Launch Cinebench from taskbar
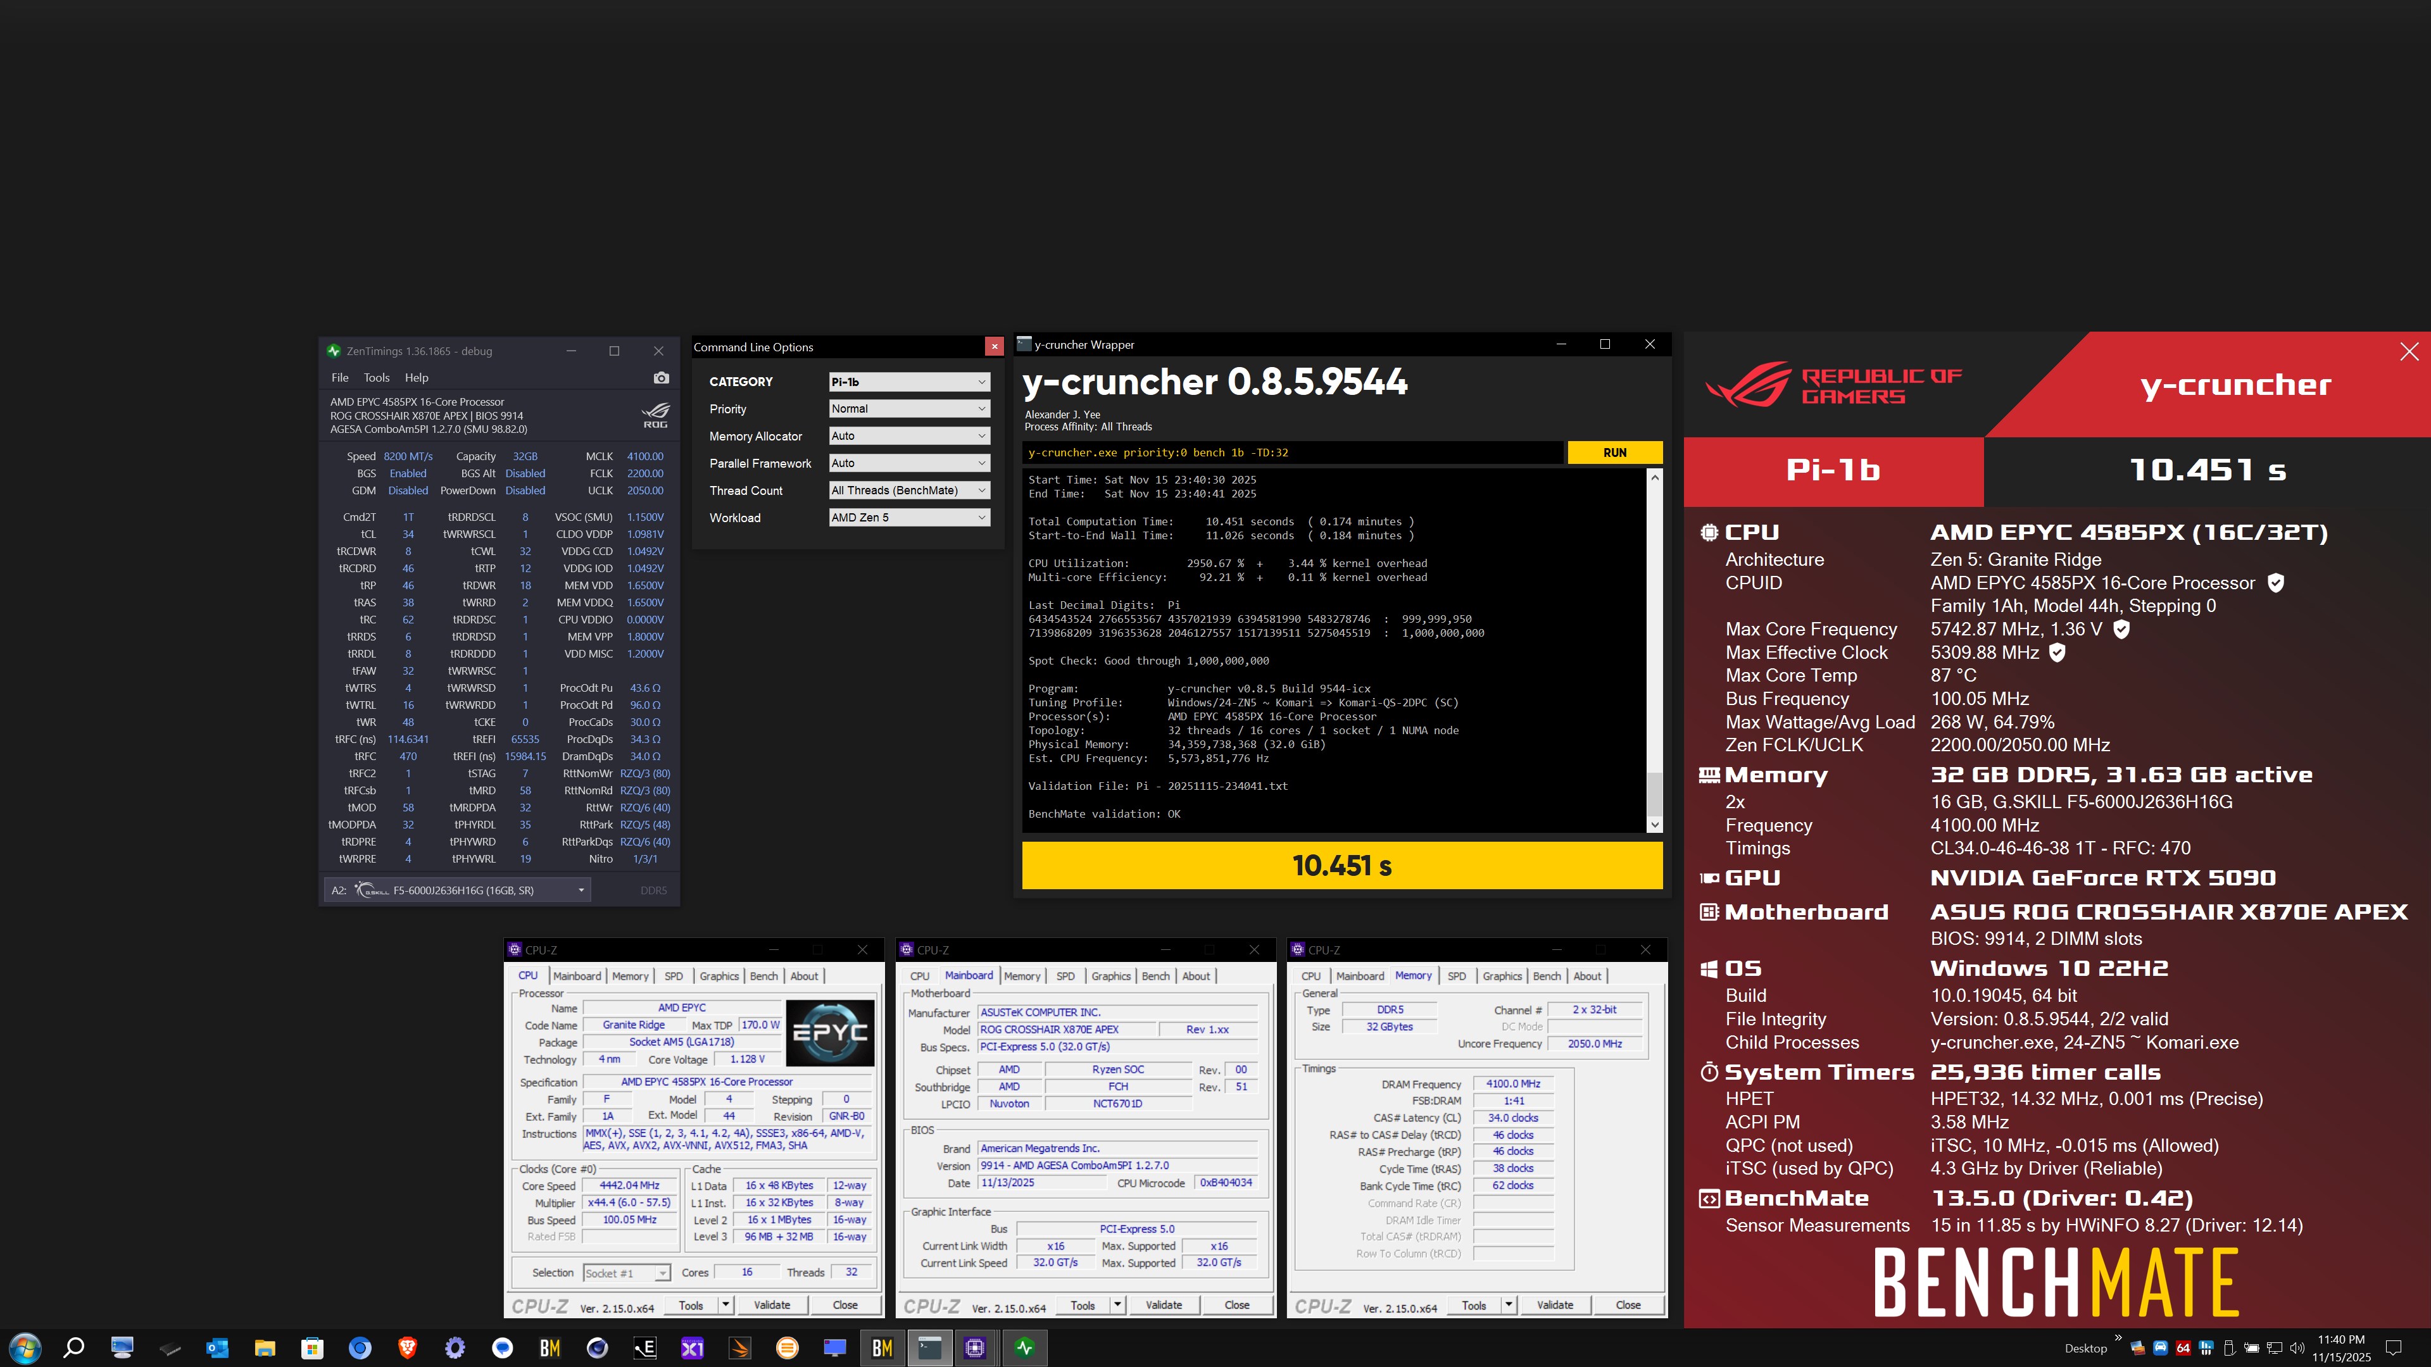 [596, 1348]
